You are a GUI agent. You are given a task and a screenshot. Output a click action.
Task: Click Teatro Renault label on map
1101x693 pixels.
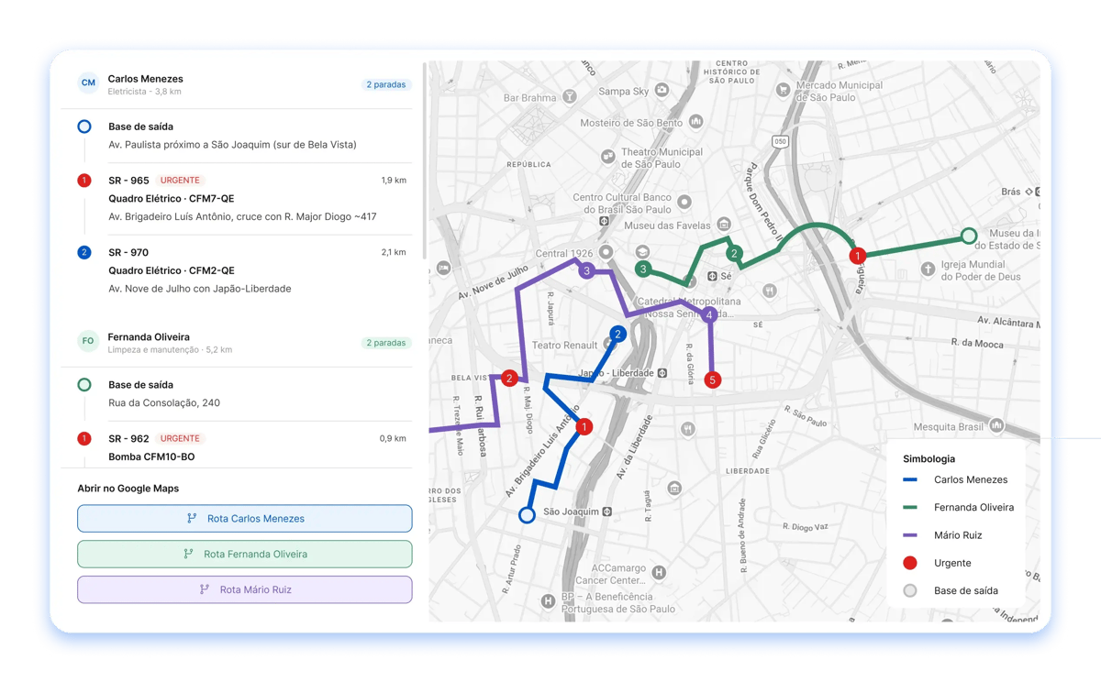coord(565,346)
